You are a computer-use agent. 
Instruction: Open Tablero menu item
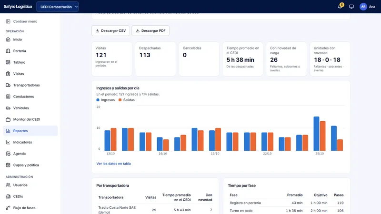coord(30,62)
